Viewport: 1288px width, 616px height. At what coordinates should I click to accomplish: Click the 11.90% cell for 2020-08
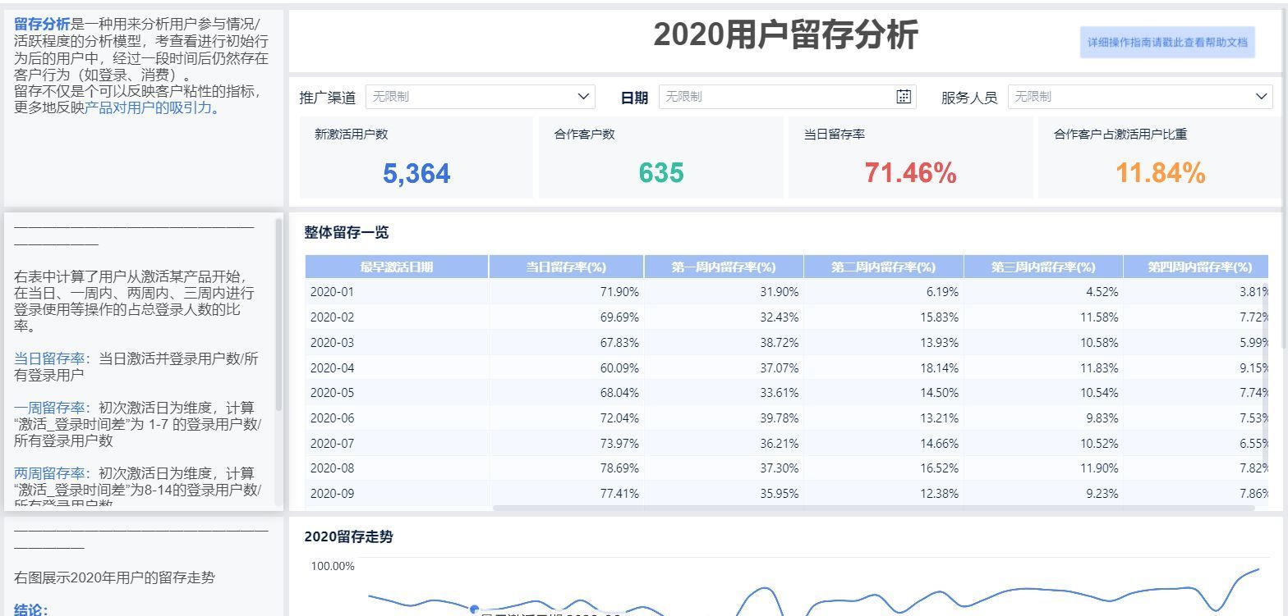1043,468
